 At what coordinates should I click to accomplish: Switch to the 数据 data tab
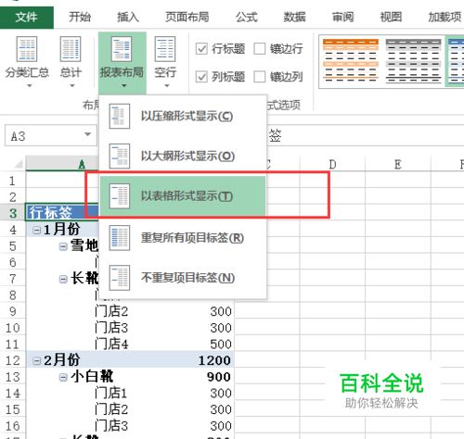click(x=294, y=17)
